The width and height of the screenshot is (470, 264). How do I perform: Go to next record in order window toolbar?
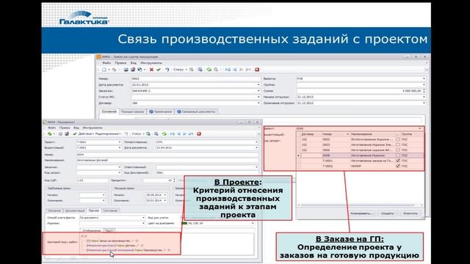242,70
